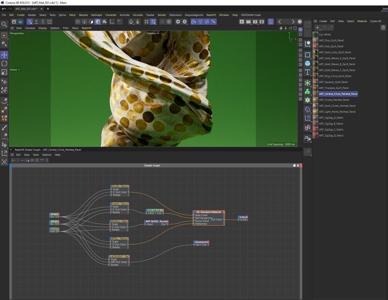Viewport: 388px width, 300px height.
Task: Open the MoGraph menu
Action: click(x=97, y=15)
